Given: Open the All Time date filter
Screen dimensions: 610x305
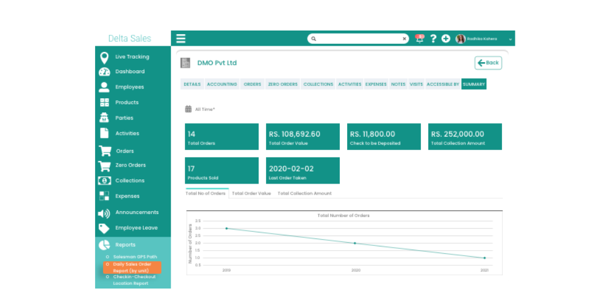Looking at the screenshot, I should pos(205,109).
